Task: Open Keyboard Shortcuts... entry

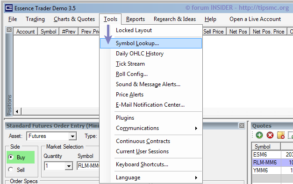Action: pos(151,164)
